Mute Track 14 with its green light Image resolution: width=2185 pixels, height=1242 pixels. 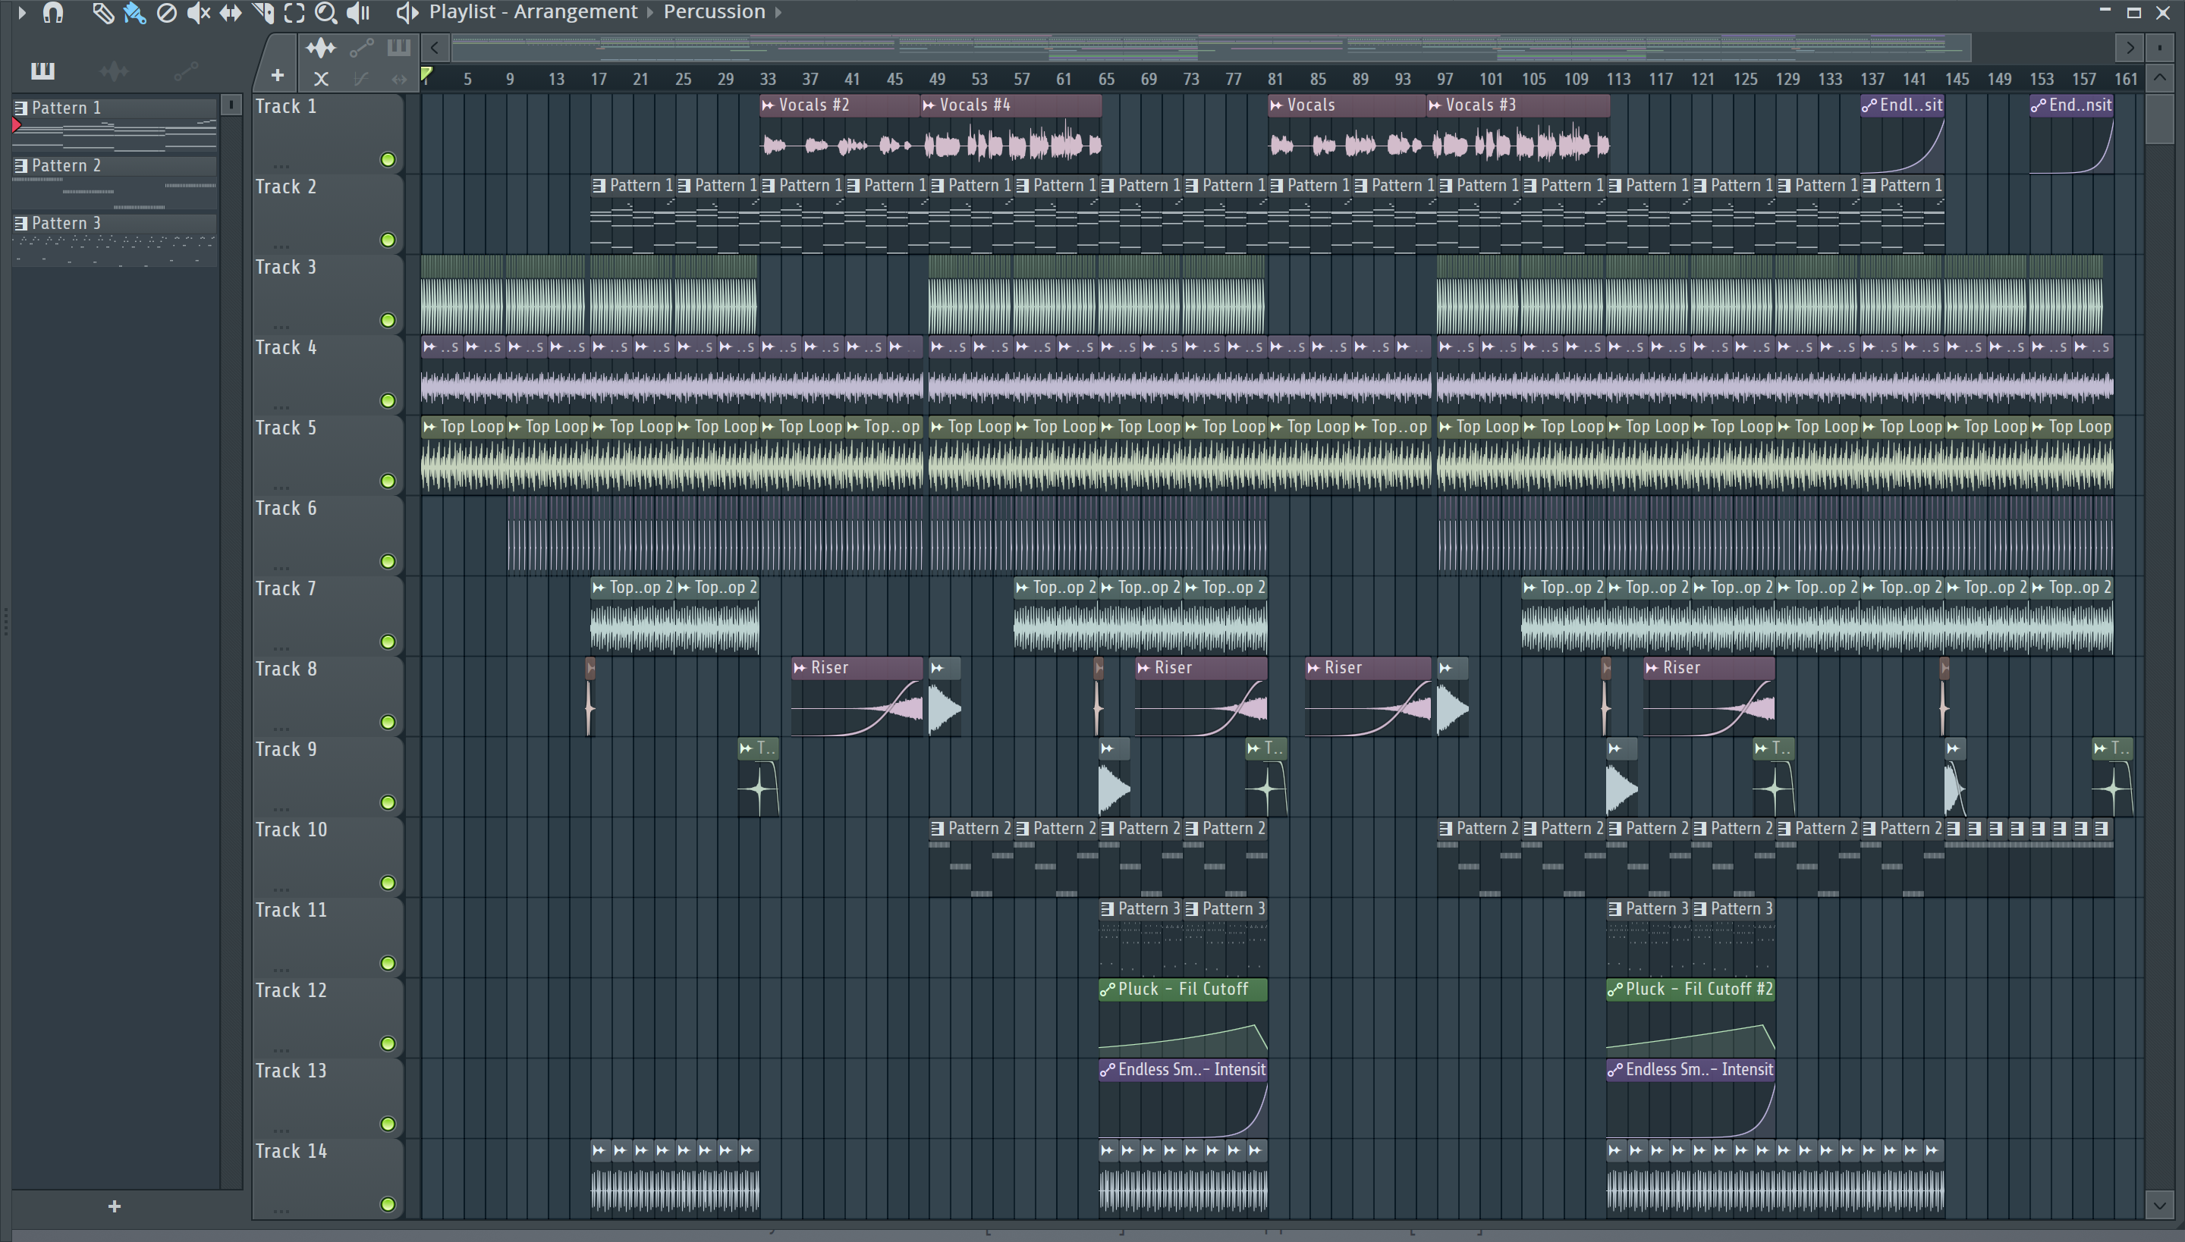pyautogui.click(x=388, y=1204)
